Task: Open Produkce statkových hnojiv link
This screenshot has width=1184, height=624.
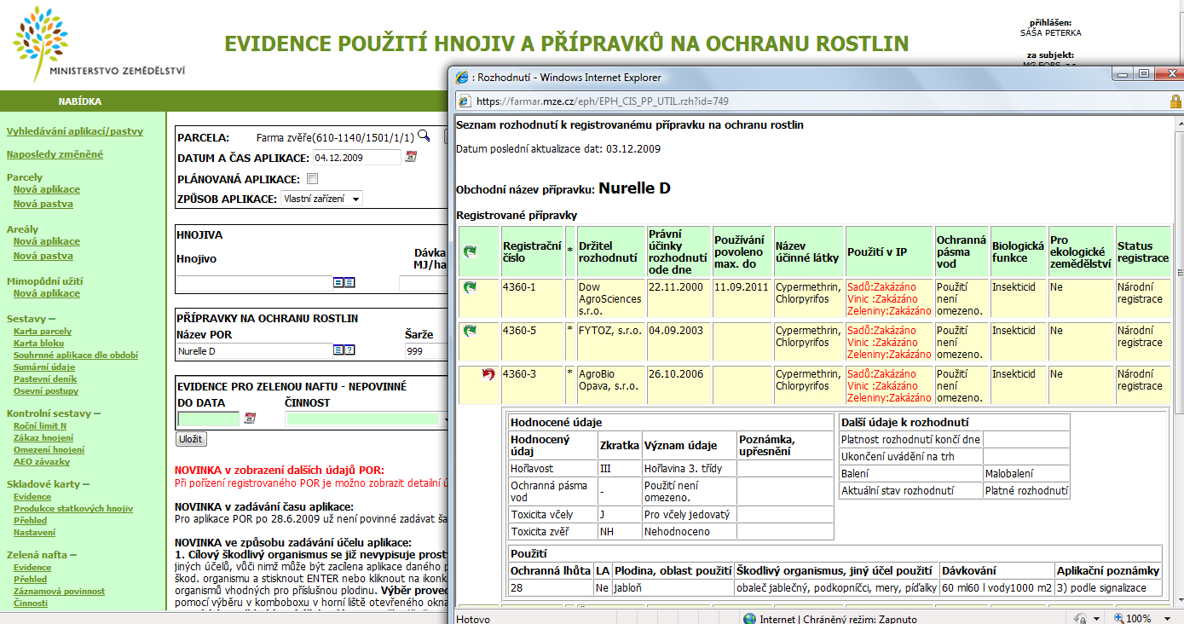Action: coord(73,508)
